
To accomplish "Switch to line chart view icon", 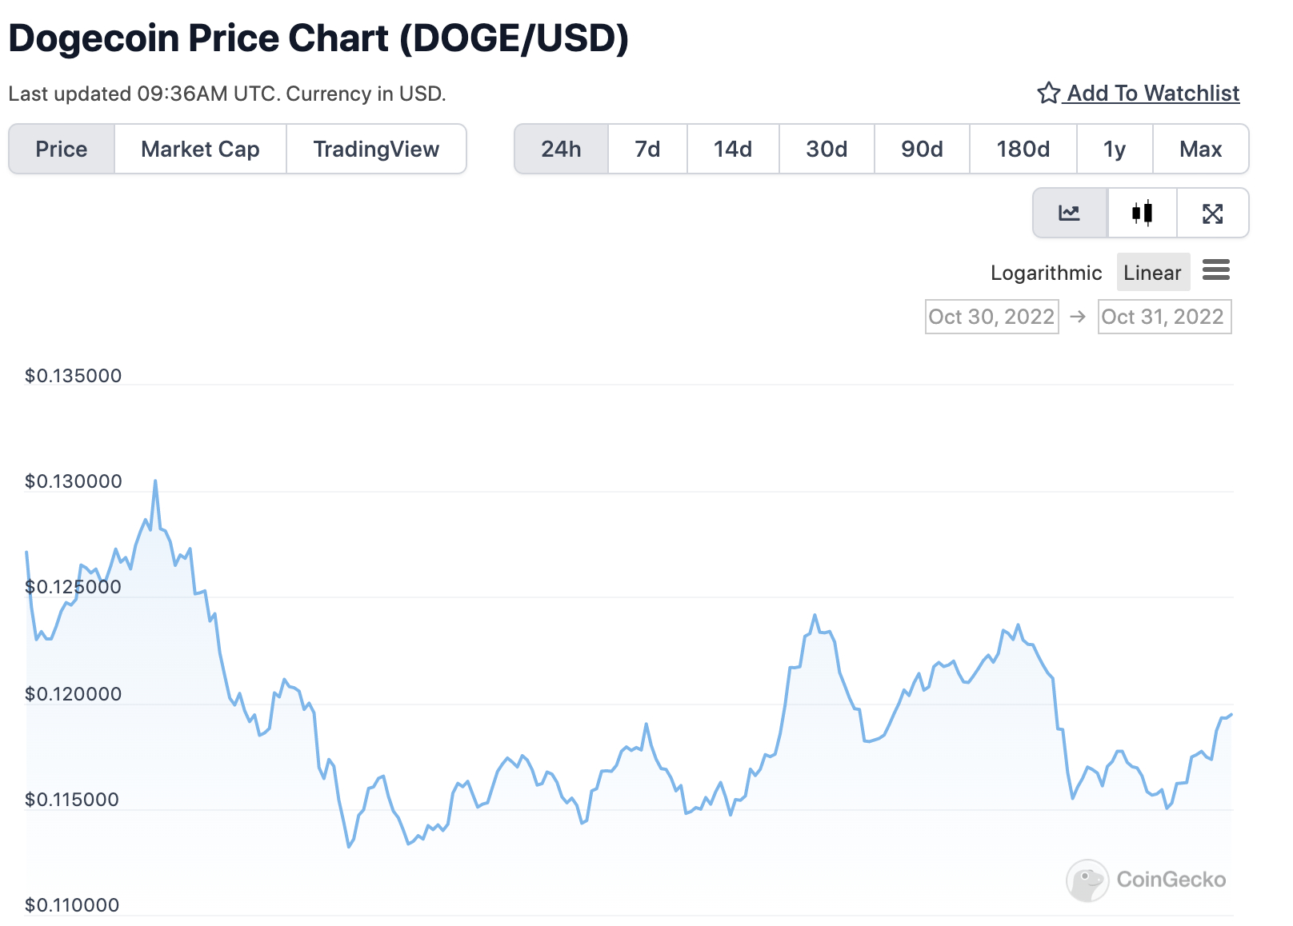I will tap(1070, 213).
